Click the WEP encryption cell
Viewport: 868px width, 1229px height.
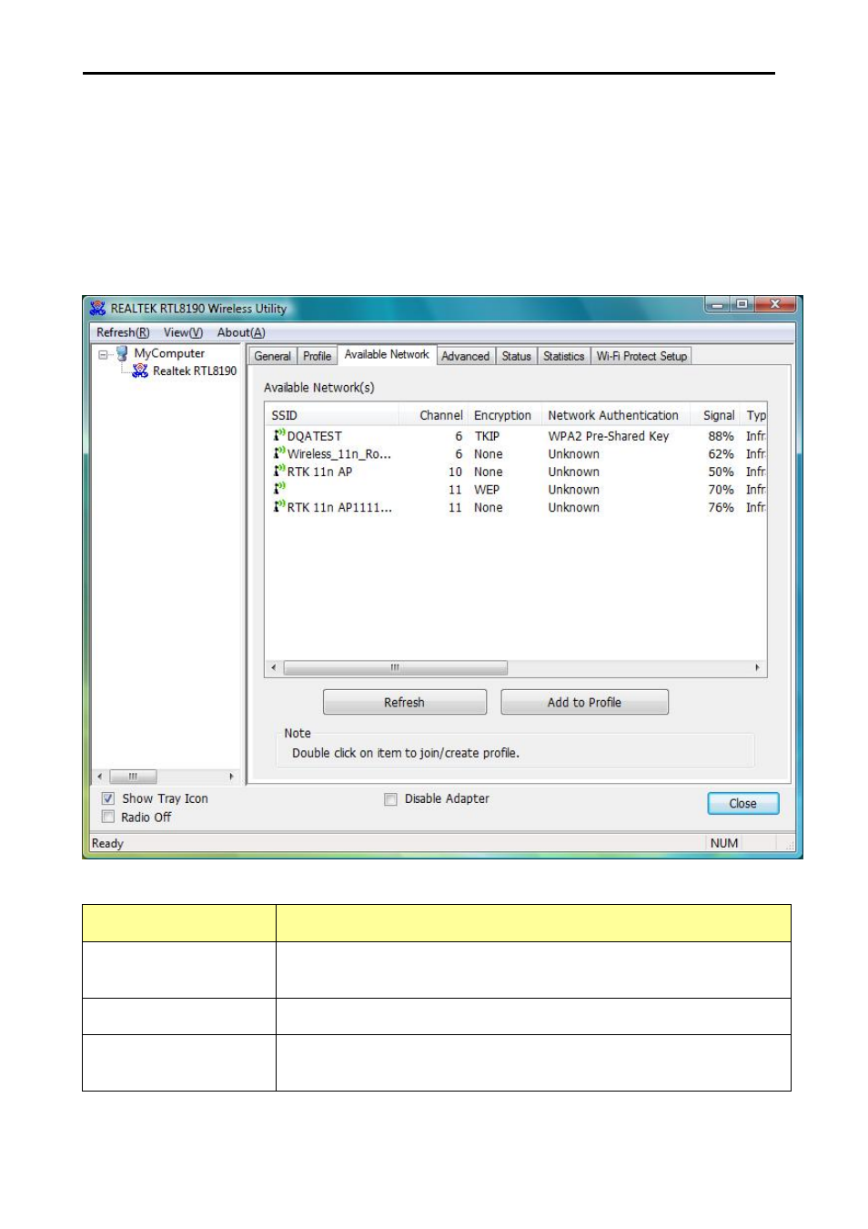point(487,490)
